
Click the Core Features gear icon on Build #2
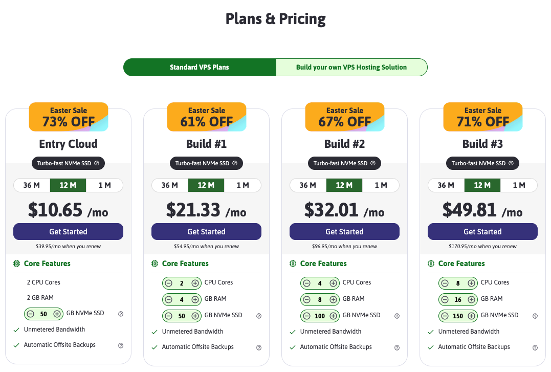click(292, 263)
